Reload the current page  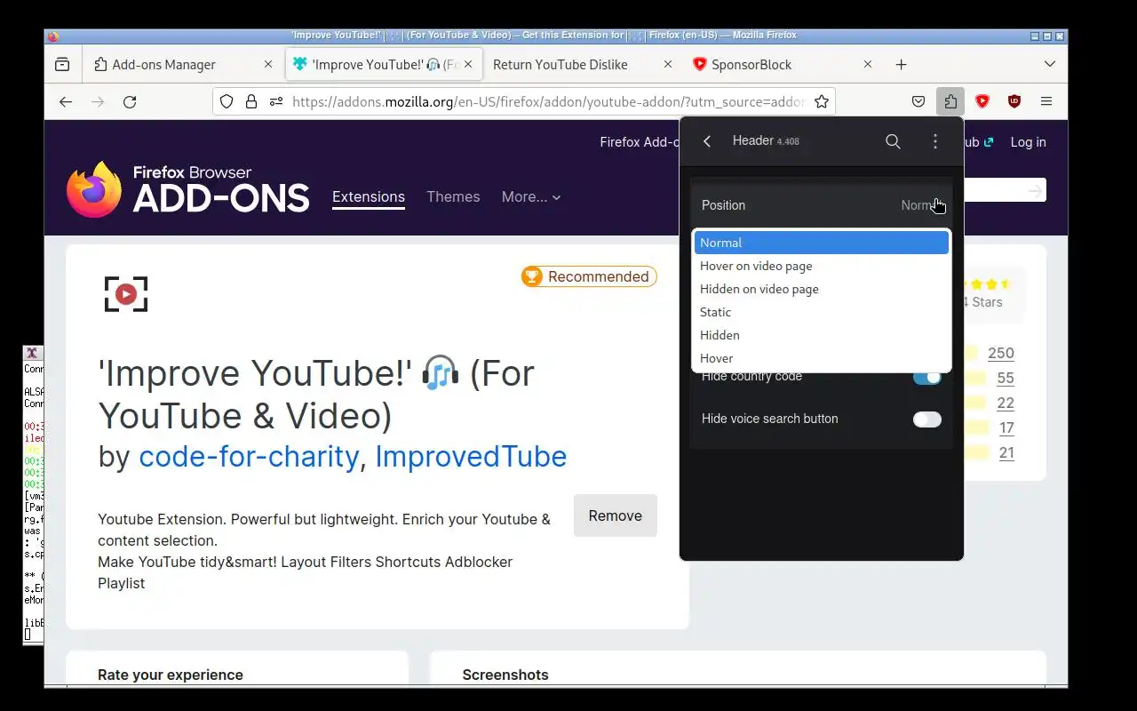point(130,101)
